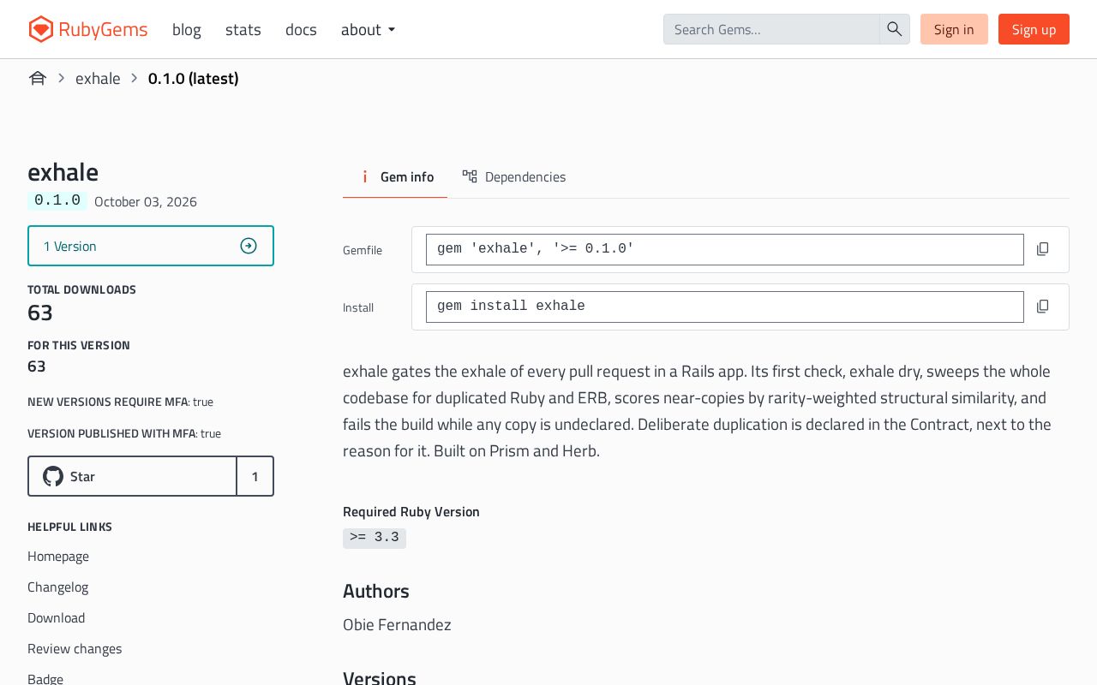Focus the Search Gems input field
Screen dimensions: 1097x685
point(771,29)
